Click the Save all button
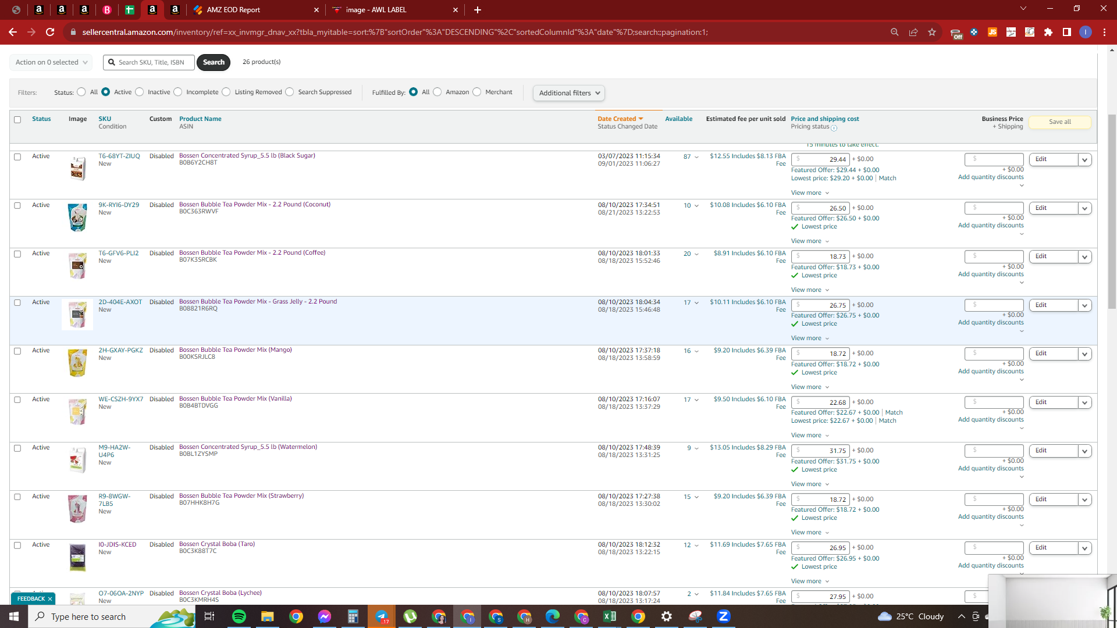This screenshot has height=628, width=1117. point(1059,122)
